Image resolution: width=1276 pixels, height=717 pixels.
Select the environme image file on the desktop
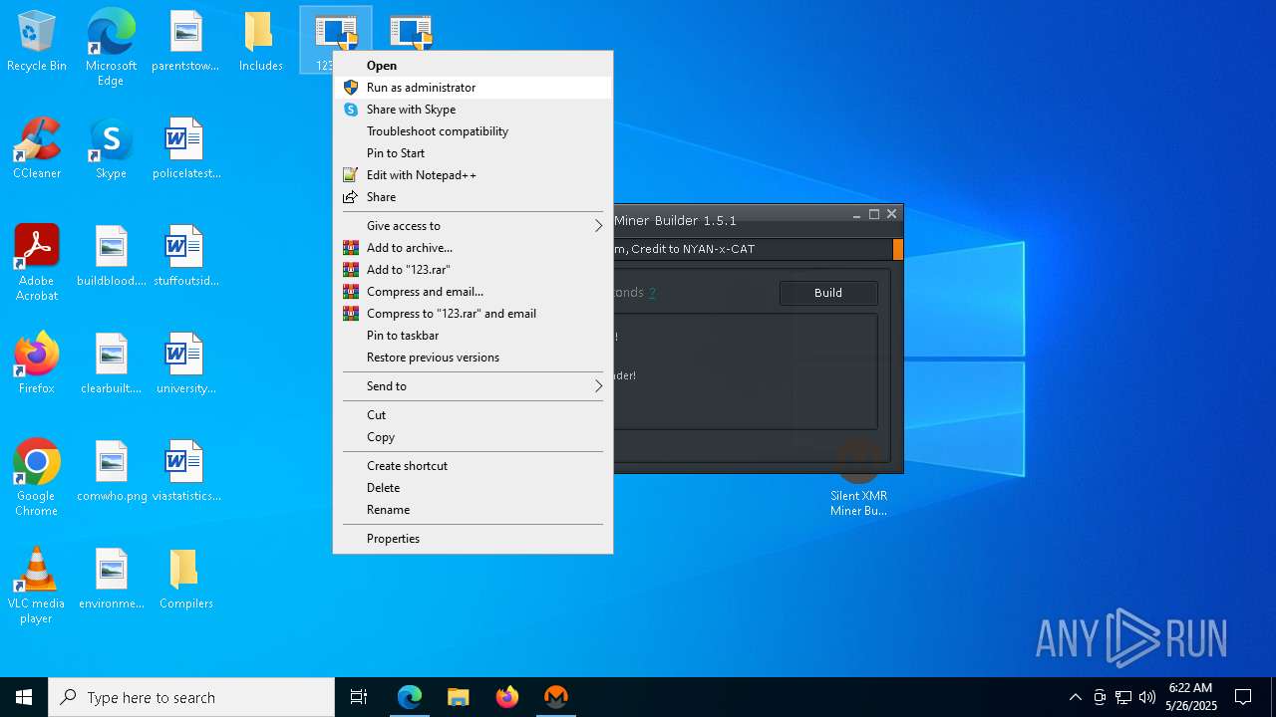pos(111,580)
